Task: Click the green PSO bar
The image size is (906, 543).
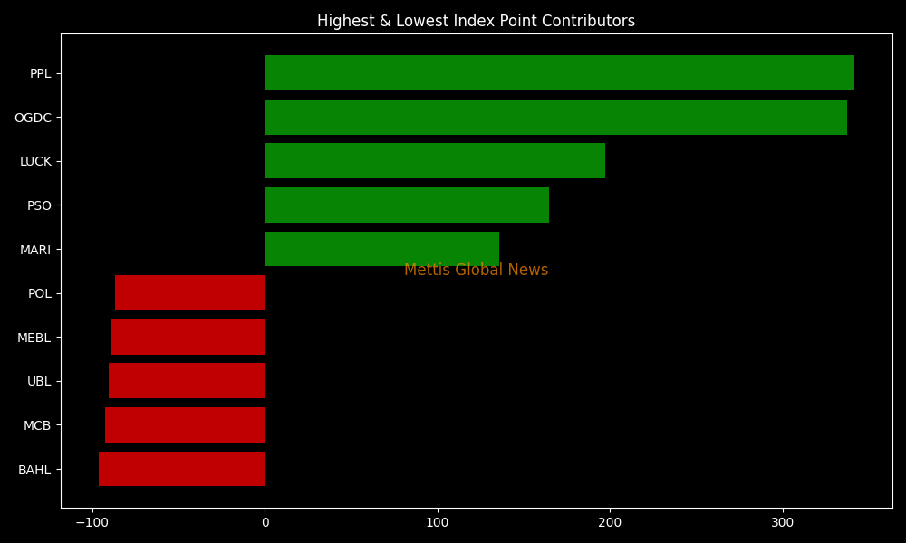Action: coord(407,205)
